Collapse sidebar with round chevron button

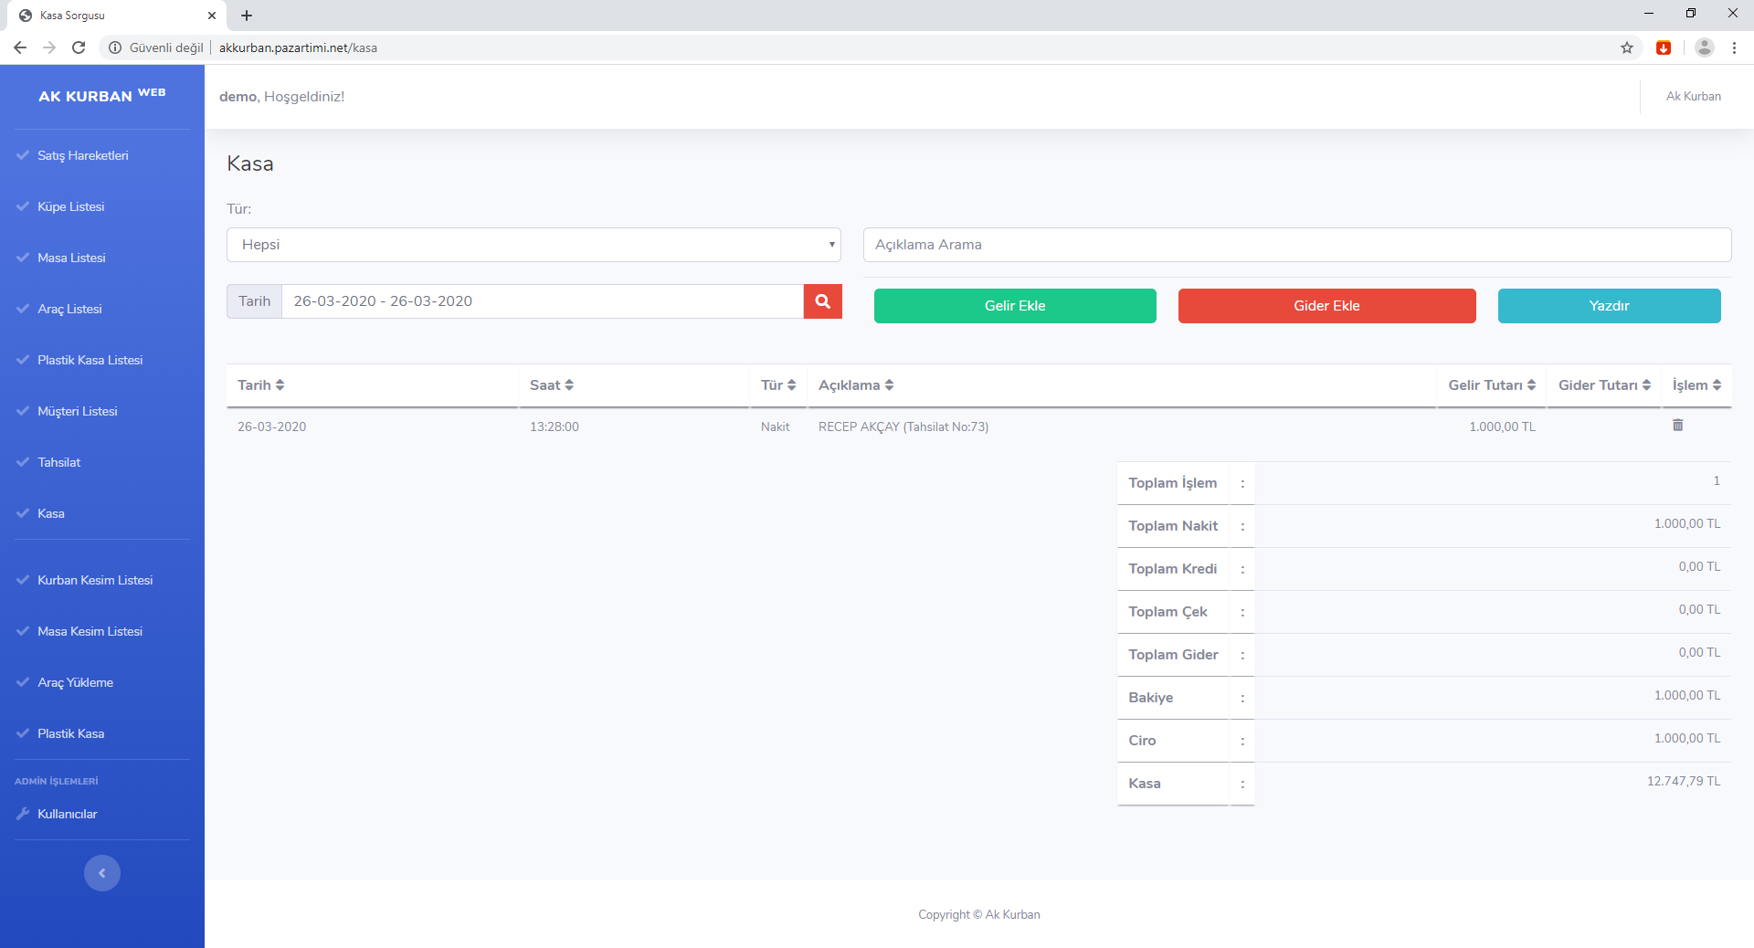[x=102, y=873]
